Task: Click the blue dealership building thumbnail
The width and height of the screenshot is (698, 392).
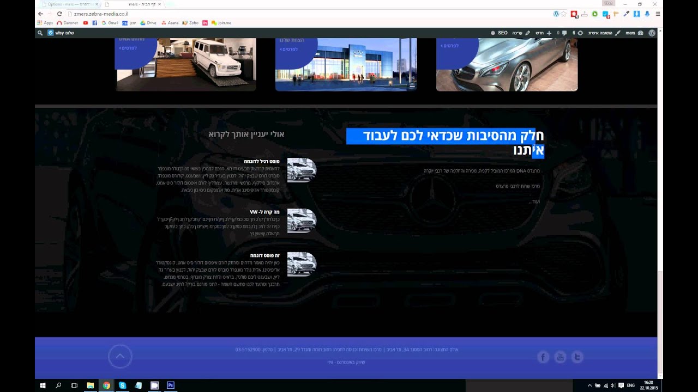Action: coord(346,64)
